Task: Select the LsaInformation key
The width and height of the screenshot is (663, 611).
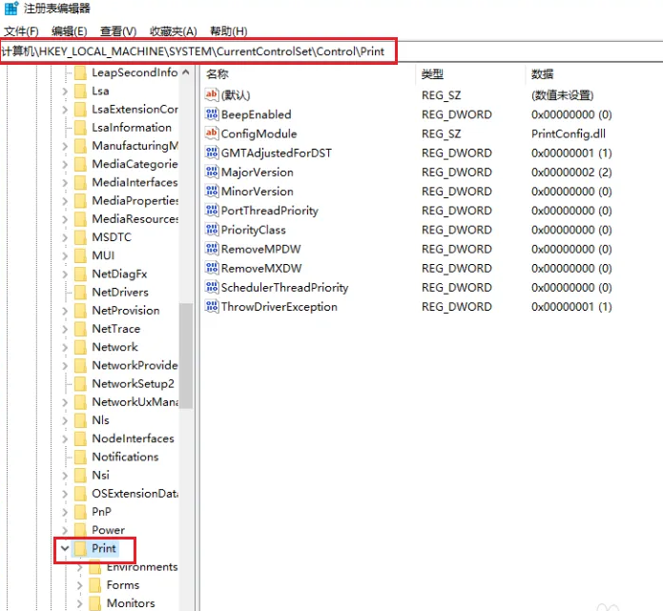Action: [x=132, y=127]
